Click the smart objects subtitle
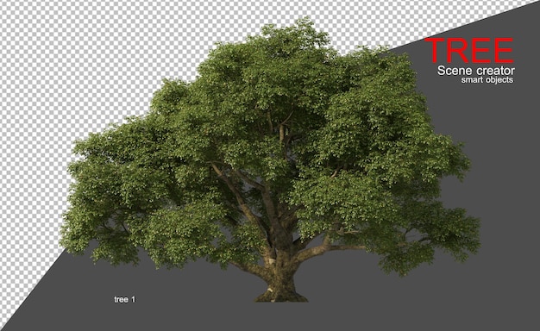Viewport: 540px width, 331px height. click(x=487, y=80)
